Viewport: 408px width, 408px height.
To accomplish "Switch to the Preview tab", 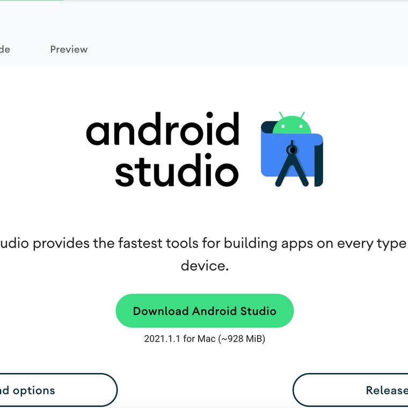I will [69, 49].
